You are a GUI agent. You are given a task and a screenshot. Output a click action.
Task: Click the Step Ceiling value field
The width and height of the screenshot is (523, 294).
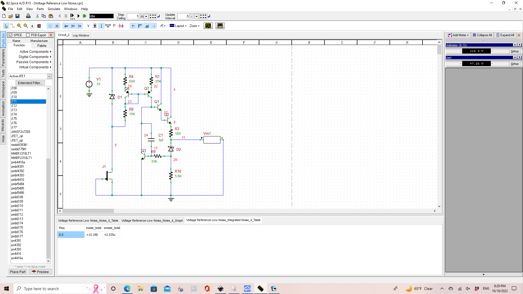click(133, 17)
